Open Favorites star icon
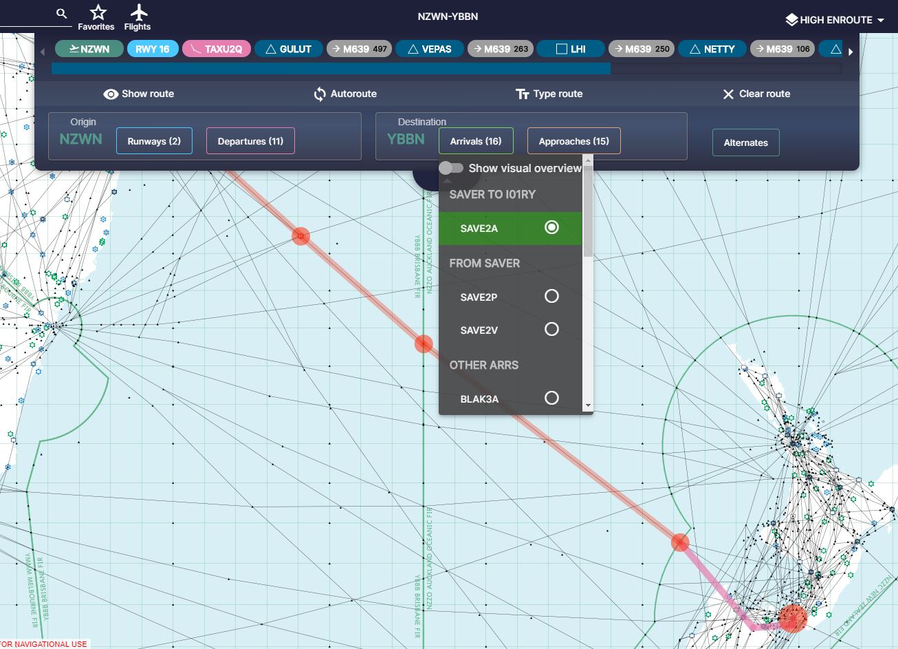Screen dimensions: 898x649 (97, 13)
